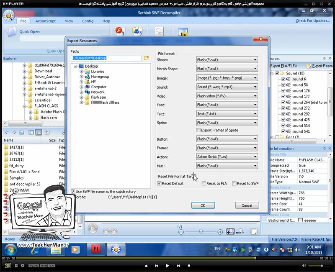Viewport: 335px width, 272px height.
Task: Click the Export FLA ribbon icon
Action: click(120, 31)
